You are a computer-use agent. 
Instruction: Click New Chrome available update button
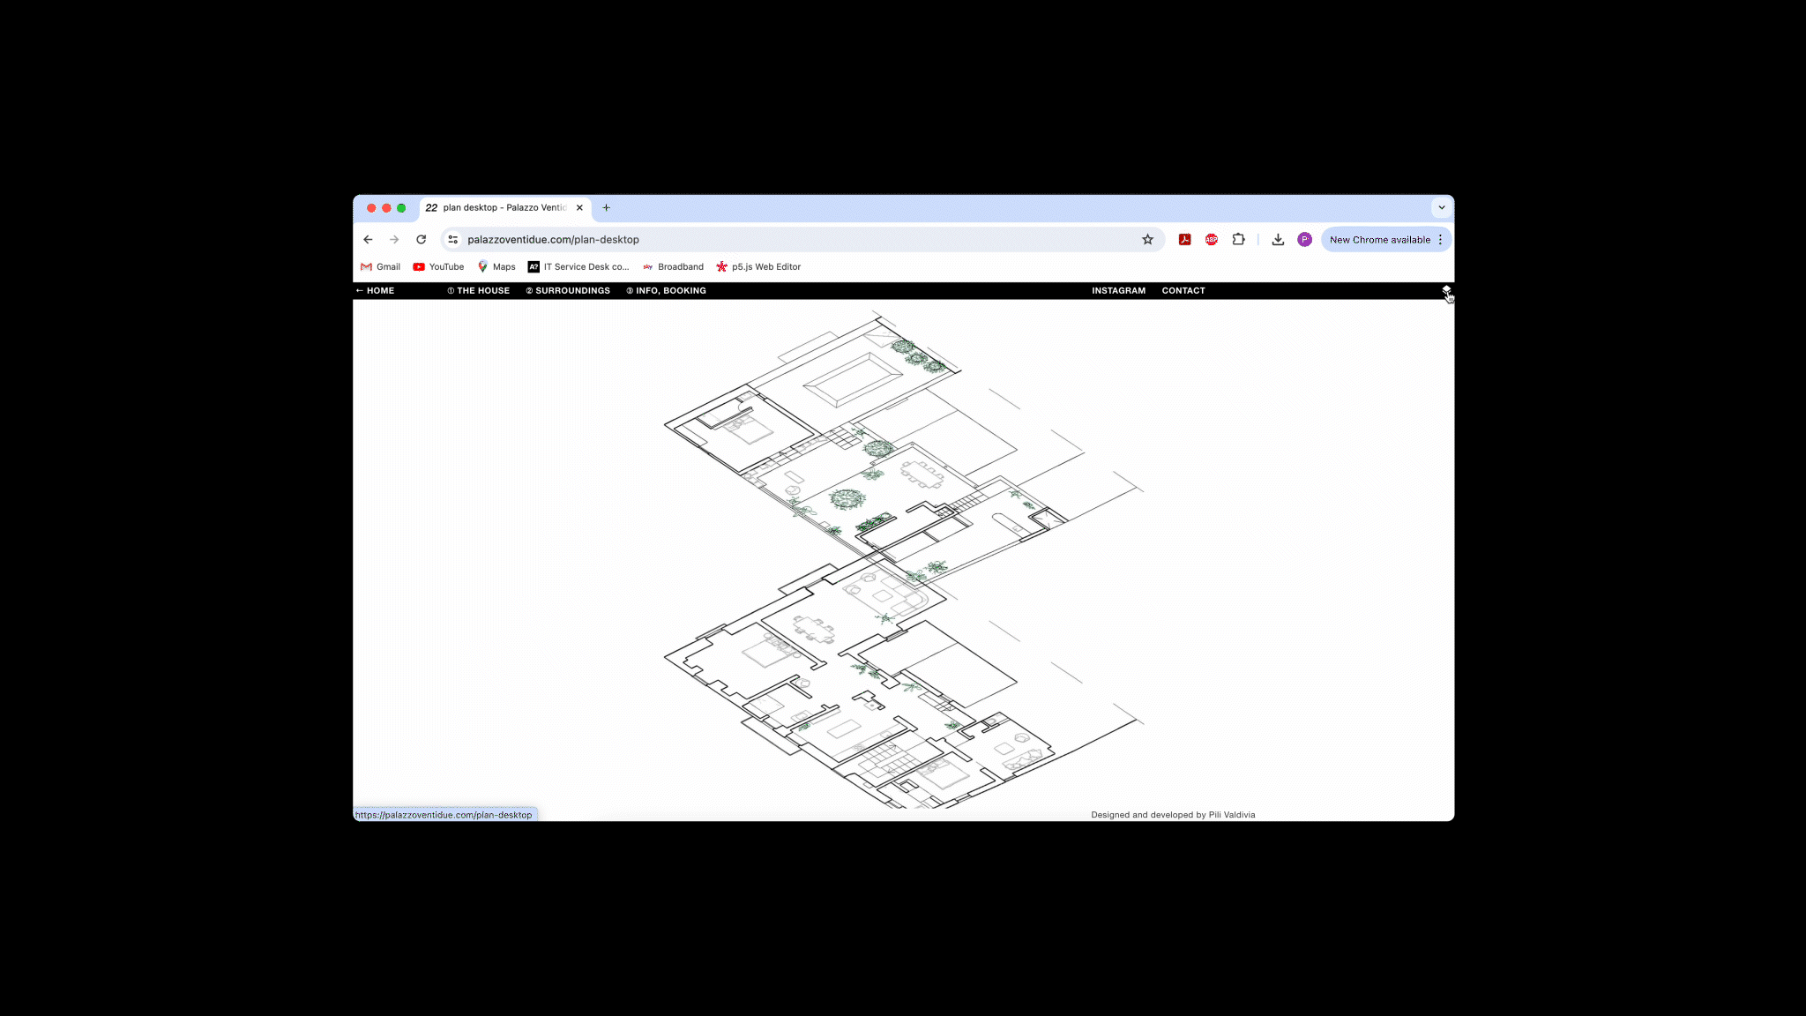coord(1379,239)
